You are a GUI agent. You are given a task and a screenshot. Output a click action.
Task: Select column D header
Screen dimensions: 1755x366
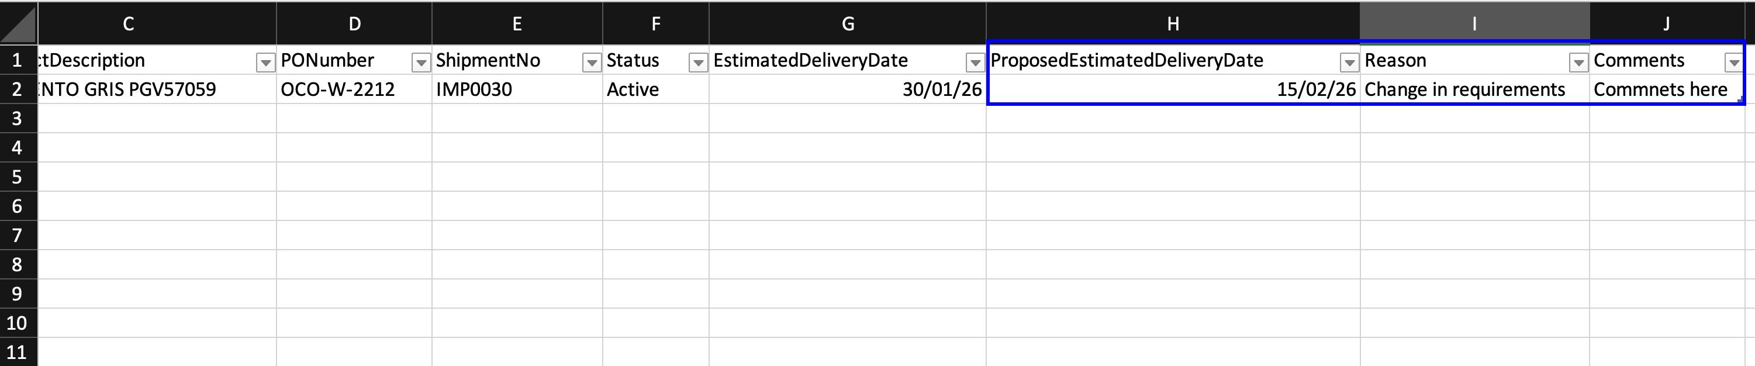pyautogui.click(x=354, y=24)
